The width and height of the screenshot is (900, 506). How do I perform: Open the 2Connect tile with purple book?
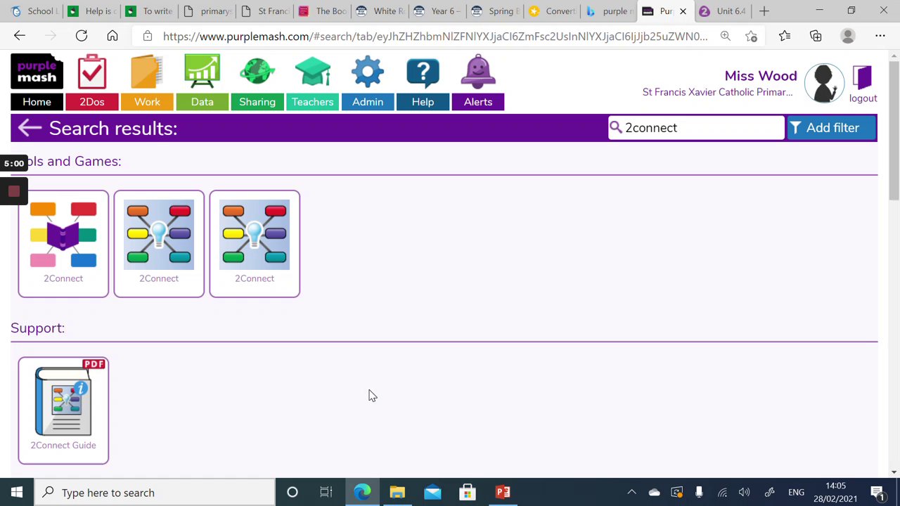pos(63,244)
